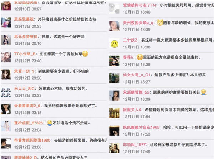Click the smiley emoji in 春舜h comment
Image resolution: width=214 pixels, height=159 pixels.
click(x=139, y=57)
